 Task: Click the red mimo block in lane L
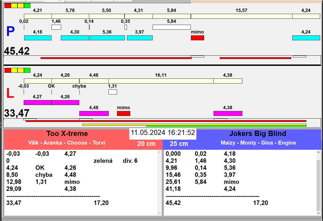[124, 113]
